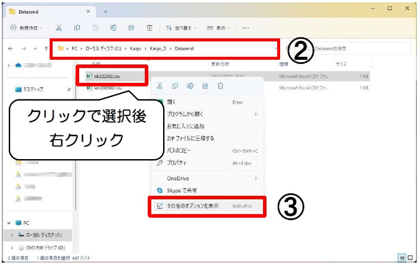Select ローカル ディスク (C:) in the navigation pane

(40, 235)
